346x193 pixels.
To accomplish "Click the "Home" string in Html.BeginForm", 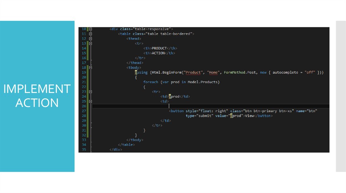I will pyautogui.click(x=213, y=72).
